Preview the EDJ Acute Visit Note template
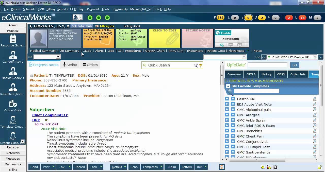Screen dimensions: 325x172 [x=315, y=104]
